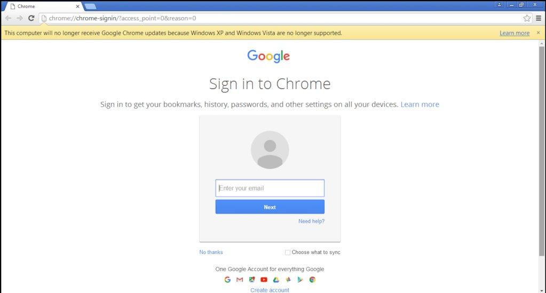
Task: Click the Google Drive service icon
Action: [276, 280]
